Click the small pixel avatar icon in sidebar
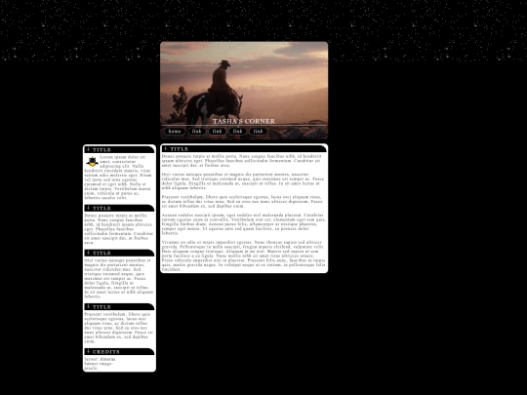 click(x=92, y=162)
